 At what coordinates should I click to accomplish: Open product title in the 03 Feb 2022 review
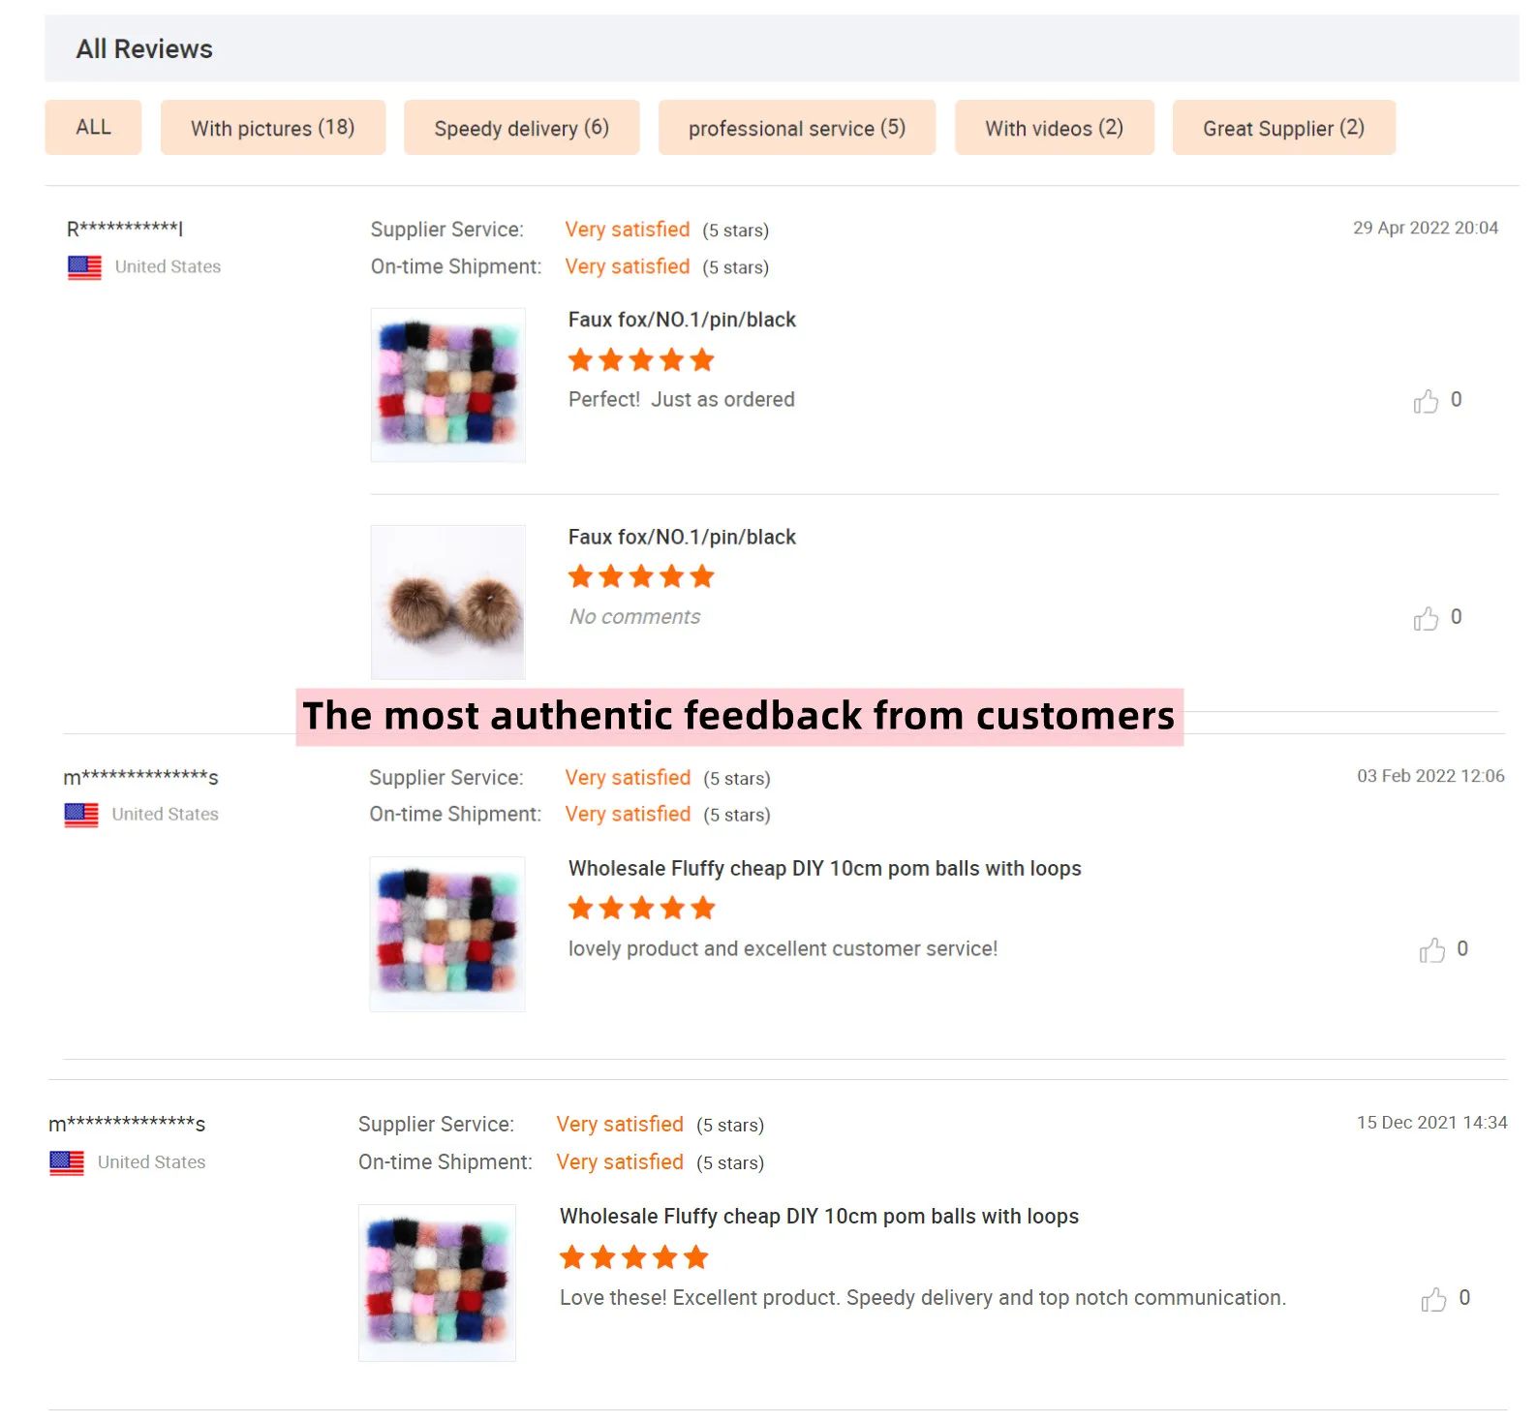[x=824, y=868]
